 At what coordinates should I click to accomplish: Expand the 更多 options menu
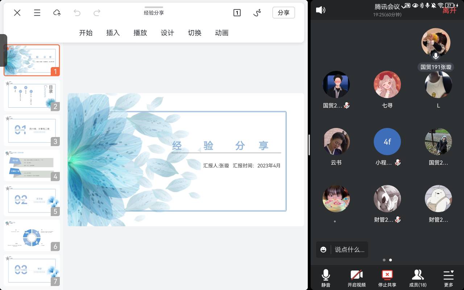pyautogui.click(x=448, y=278)
